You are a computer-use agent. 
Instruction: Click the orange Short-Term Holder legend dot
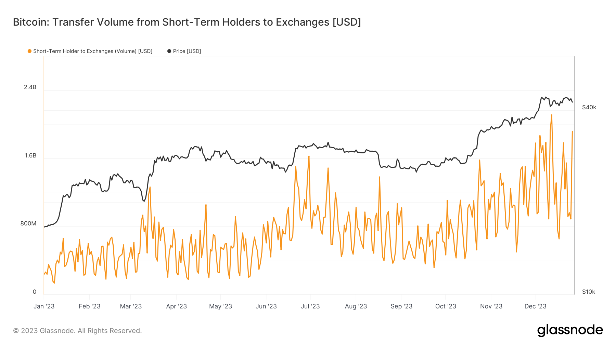[29, 51]
